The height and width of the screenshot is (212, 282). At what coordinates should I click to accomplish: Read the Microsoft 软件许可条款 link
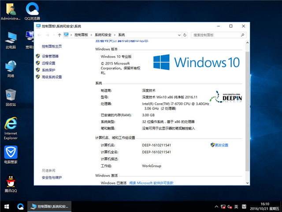click(x=151, y=183)
